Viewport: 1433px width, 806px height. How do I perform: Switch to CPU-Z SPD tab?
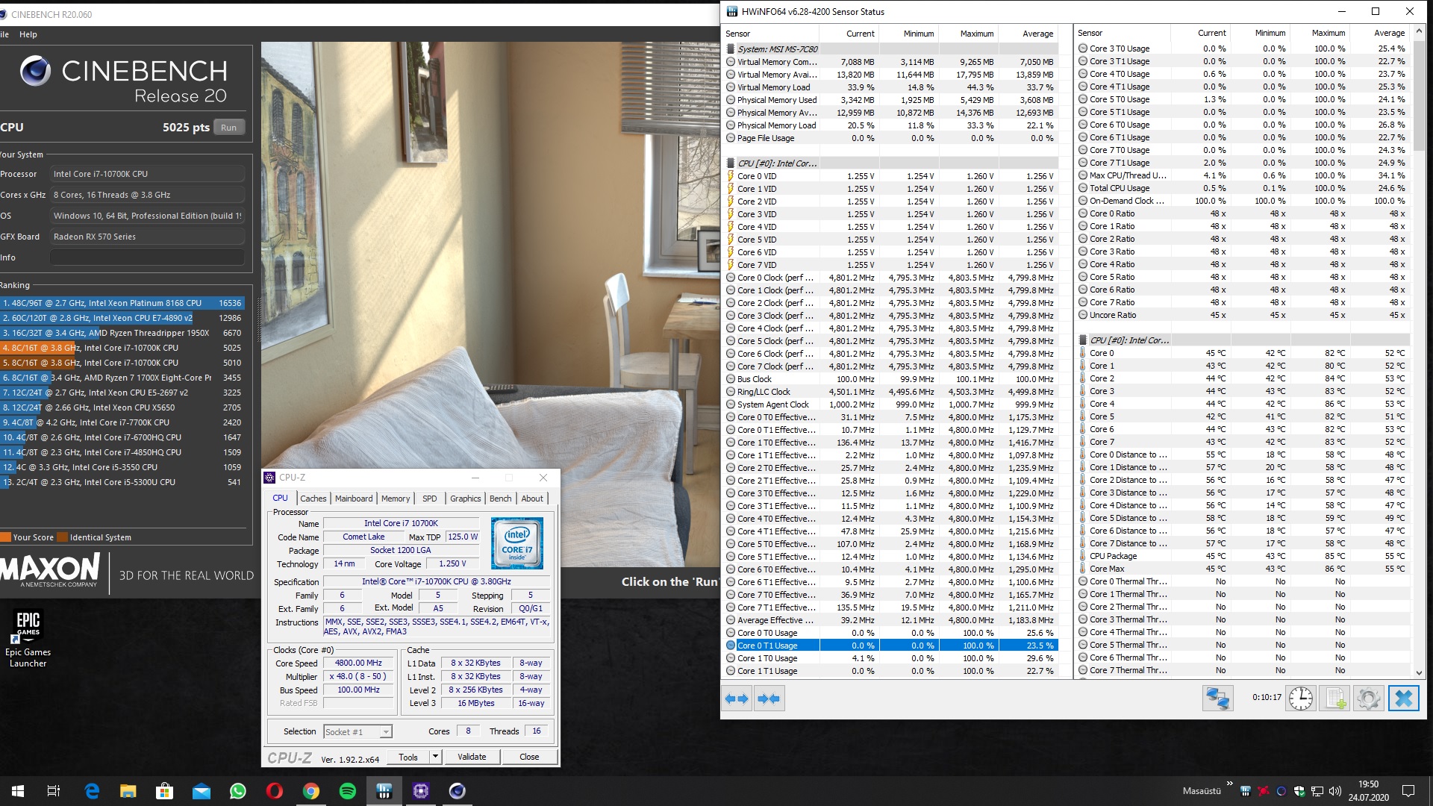[x=430, y=499]
